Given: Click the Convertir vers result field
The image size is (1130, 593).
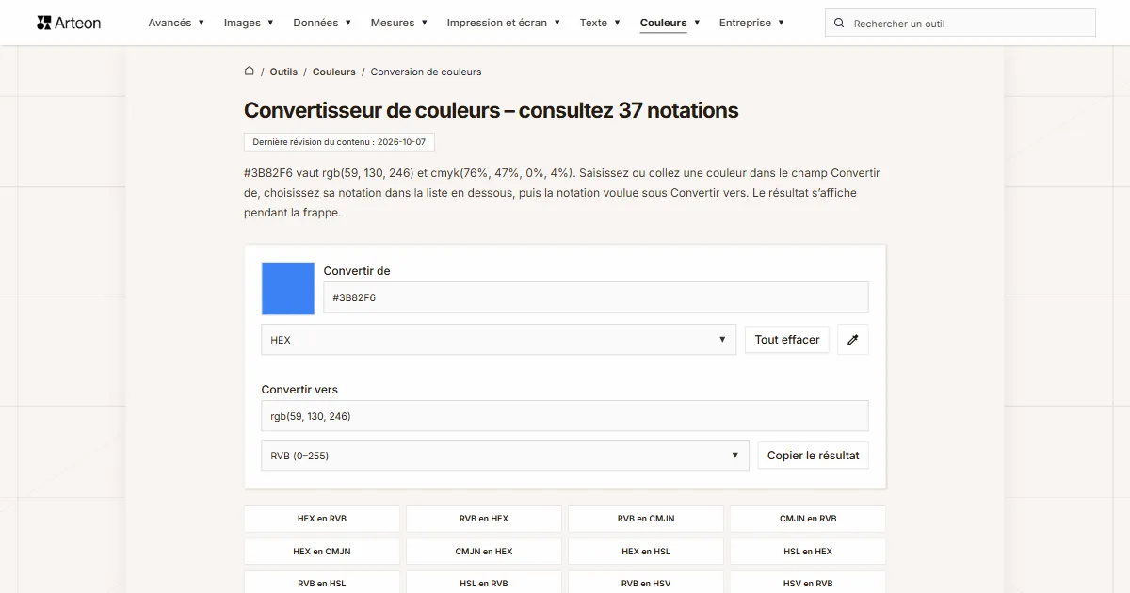Looking at the screenshot, I should coord(565,416).
